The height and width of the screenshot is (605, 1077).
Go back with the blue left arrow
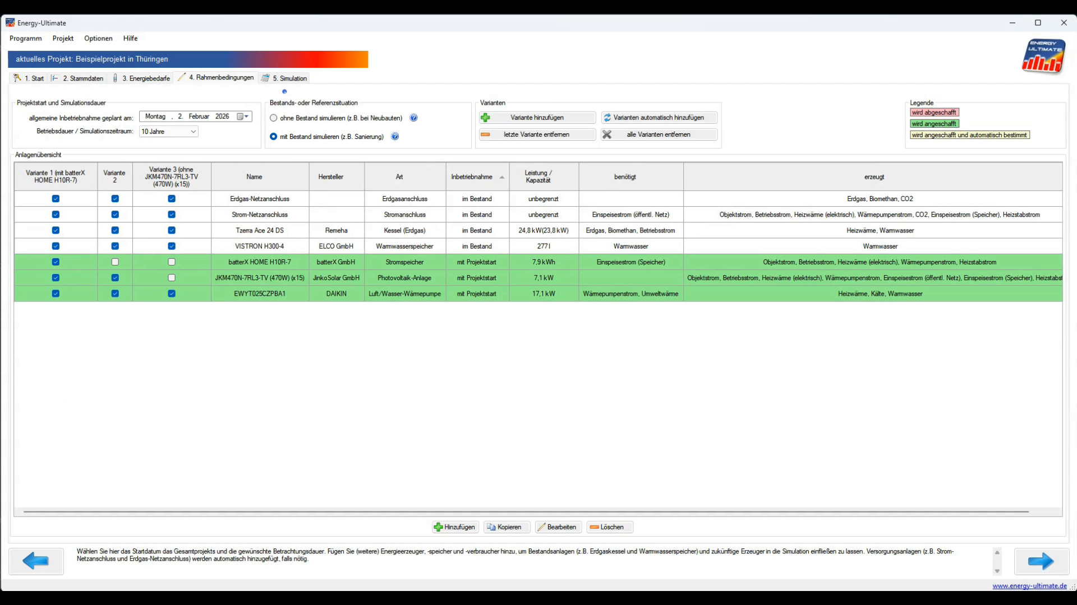tap(36, 561)
